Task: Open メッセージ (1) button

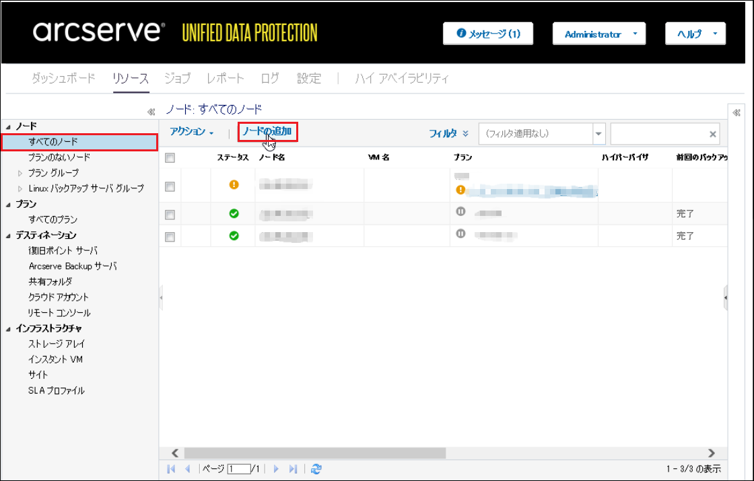Action: tap(488, 34)
